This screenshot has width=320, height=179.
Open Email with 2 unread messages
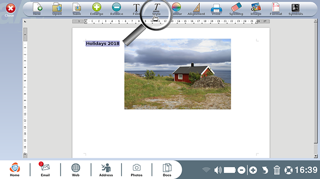(x=45, y=170)
